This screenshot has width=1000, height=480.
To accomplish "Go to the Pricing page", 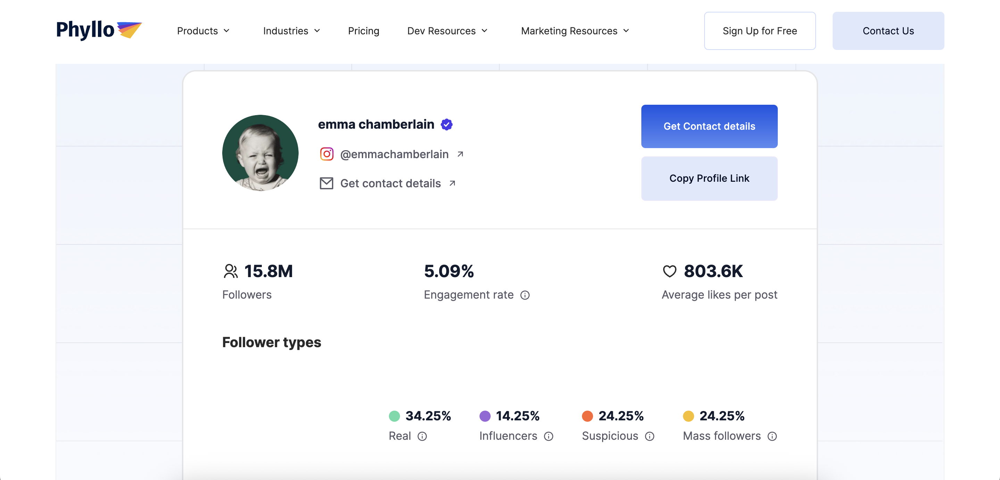I will click(363, 31).
